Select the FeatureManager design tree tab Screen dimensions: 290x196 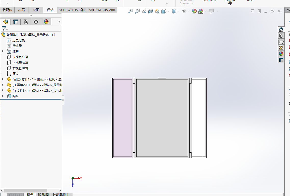5,22
